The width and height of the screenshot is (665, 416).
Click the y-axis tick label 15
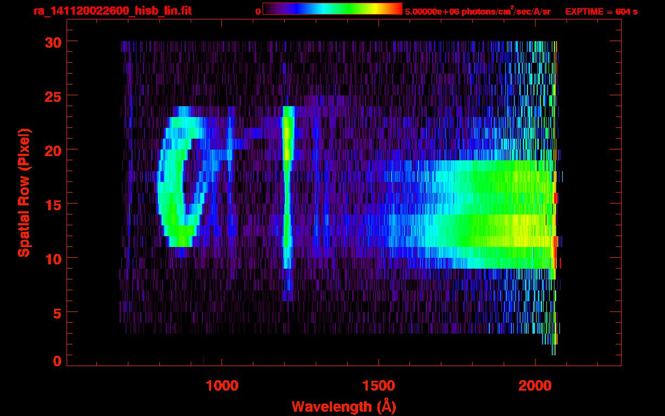tap(53, 204)
